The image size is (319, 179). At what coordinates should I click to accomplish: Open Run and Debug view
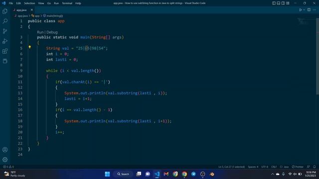click(5, 41)
